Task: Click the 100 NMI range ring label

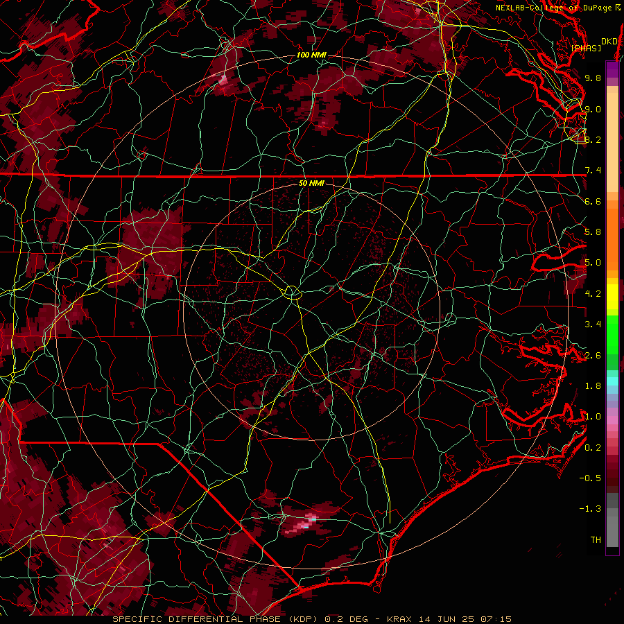Action: tap(311, 55)
